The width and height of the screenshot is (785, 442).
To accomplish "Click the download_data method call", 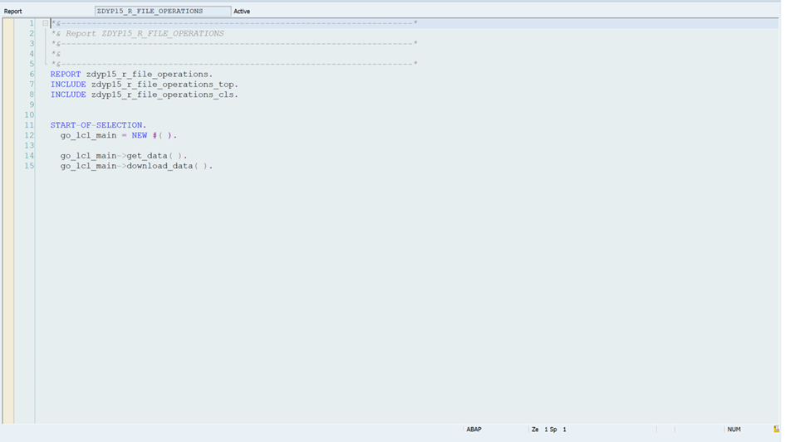I will pos(159,166).
